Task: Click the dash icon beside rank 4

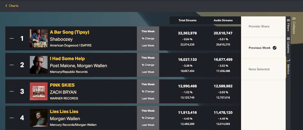Action: (12, 118)
